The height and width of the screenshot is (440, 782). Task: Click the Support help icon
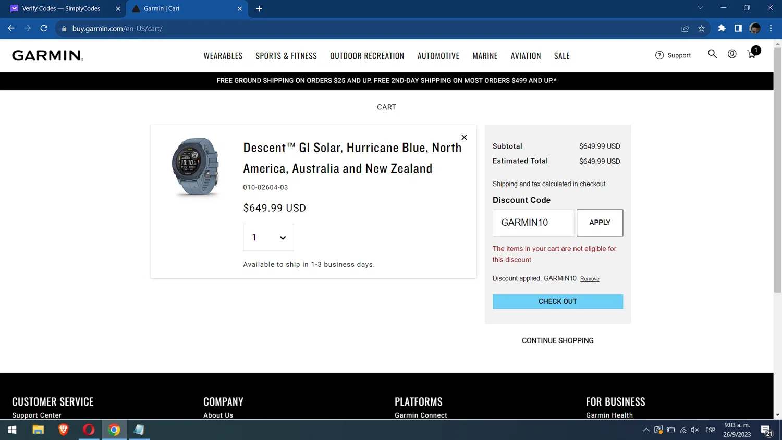tap(673, 55)
